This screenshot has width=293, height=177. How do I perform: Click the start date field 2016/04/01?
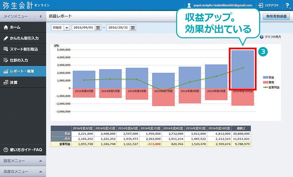(83, 28)
